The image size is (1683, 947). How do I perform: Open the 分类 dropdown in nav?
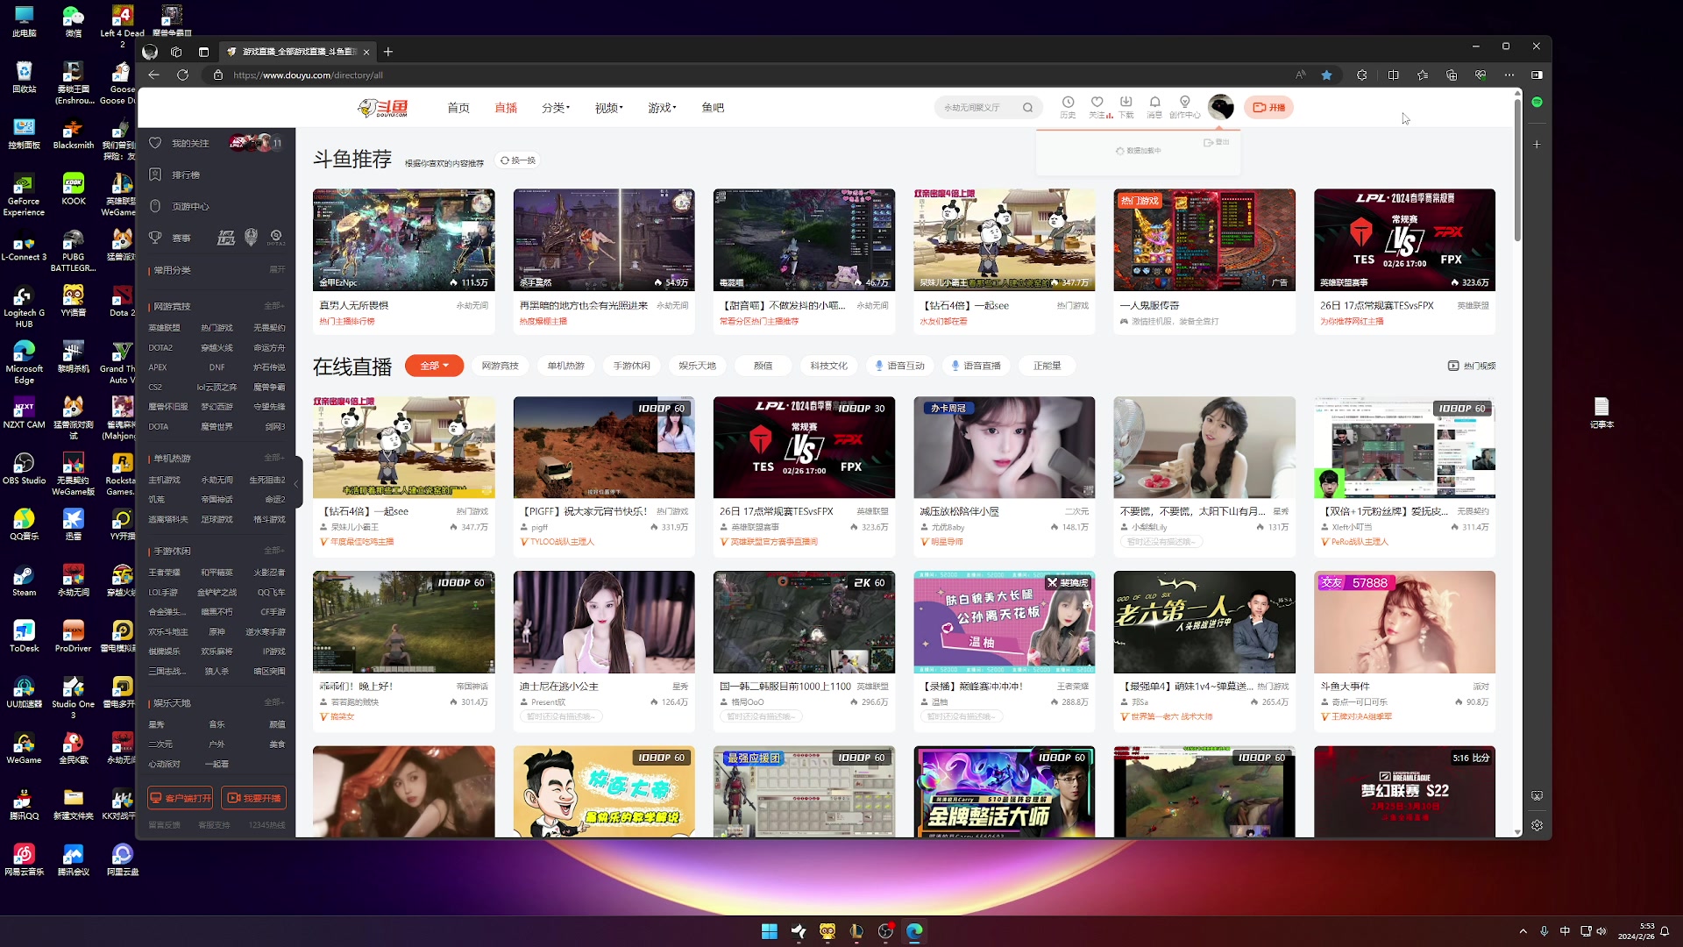point(555,108)
